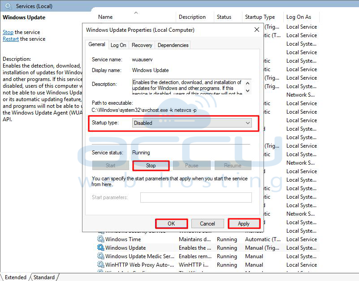Screen dimensions: 359x281
Task: Sort by the Startup Type column header
Action: point(260,17)
